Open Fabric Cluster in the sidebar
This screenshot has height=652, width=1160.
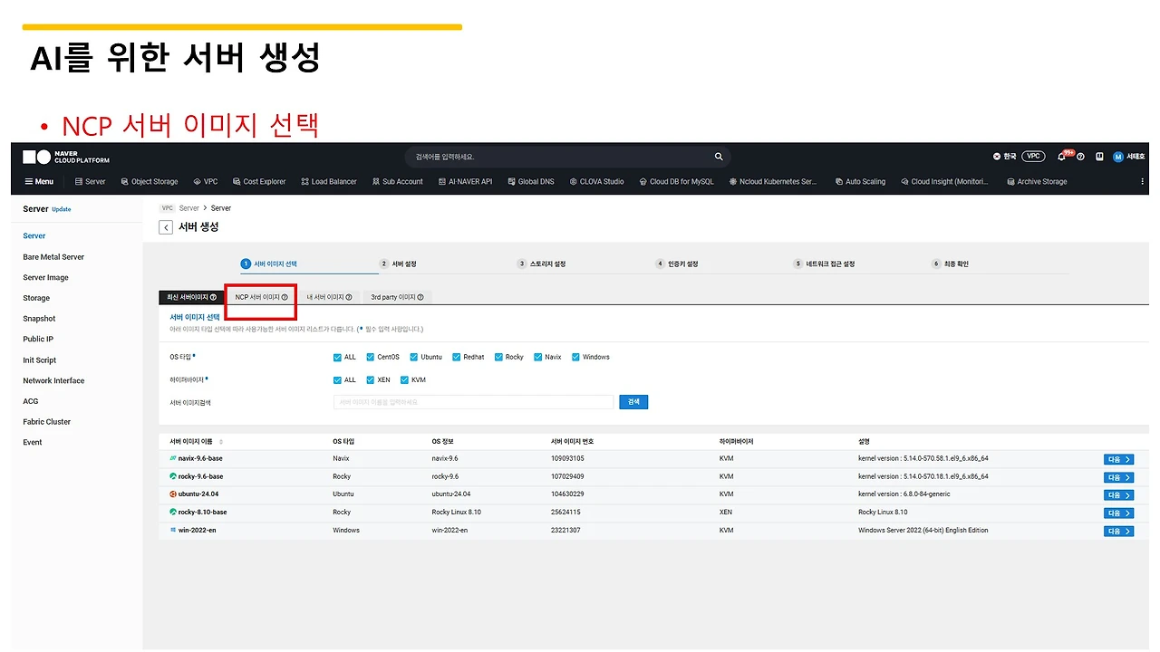pyautogui.click(x=46, y=422)
